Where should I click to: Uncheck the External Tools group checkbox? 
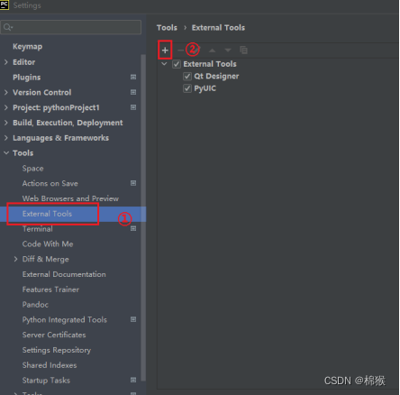(177, 64)
